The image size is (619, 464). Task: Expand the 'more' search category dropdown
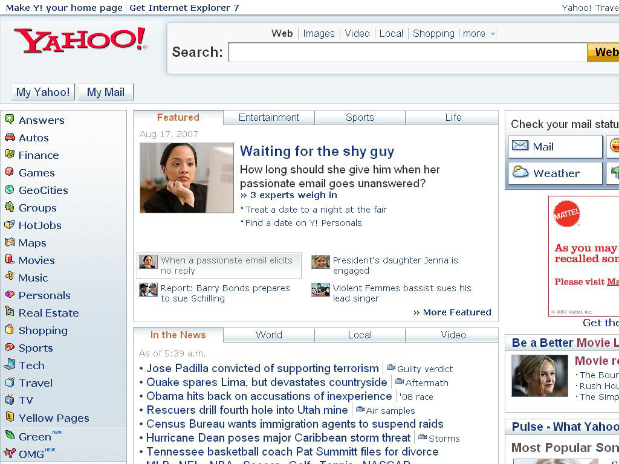coord(492,34)
